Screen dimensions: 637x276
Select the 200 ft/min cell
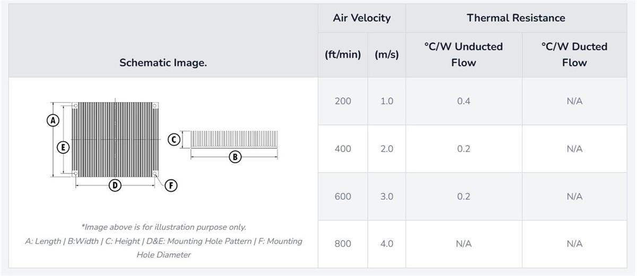pyautogui.click(x=342, y=101)
